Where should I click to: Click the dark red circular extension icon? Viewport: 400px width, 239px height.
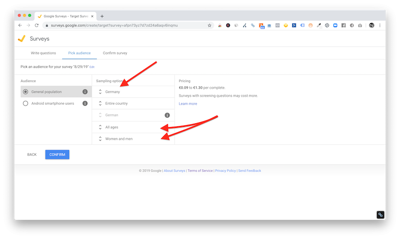(x=228, y=26)
